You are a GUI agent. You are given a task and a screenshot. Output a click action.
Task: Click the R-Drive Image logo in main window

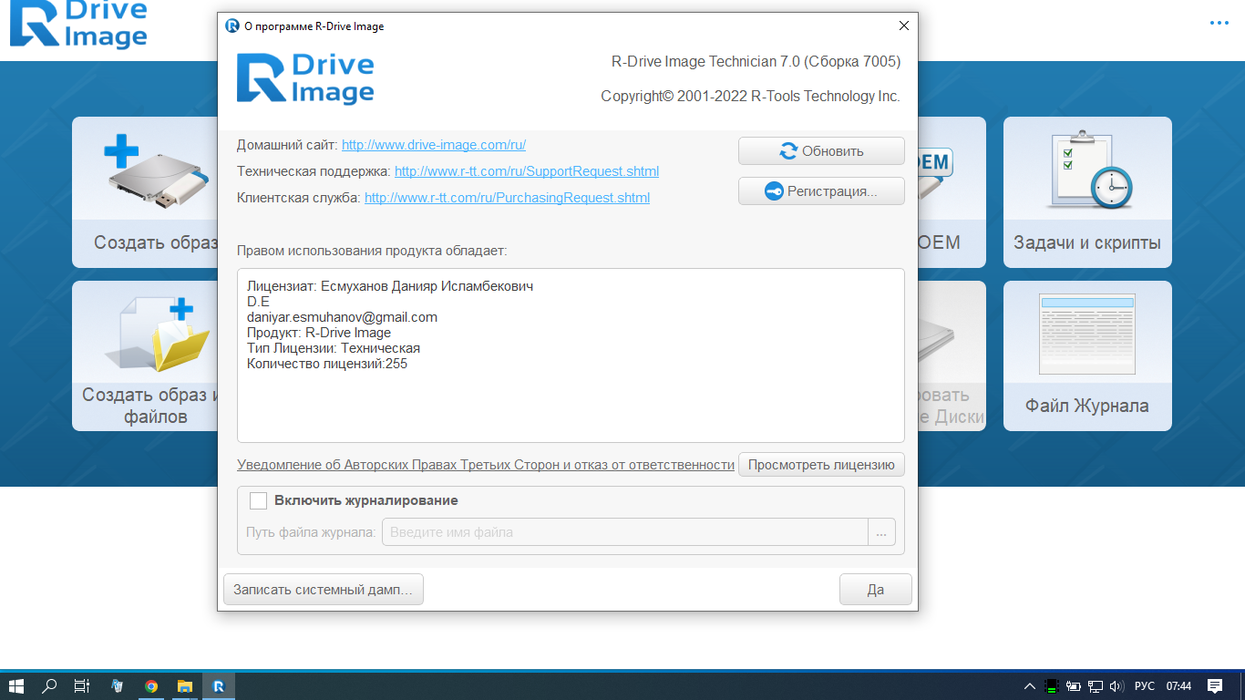click(78, 25)
